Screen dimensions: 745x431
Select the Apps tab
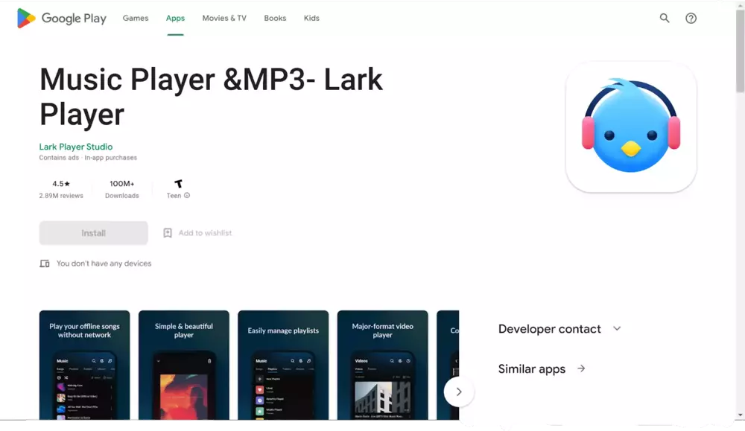click(x=175, y=18)
